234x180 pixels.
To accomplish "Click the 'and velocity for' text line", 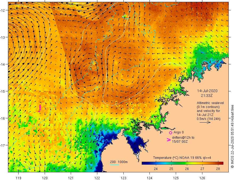I will [x=208, y=111].
